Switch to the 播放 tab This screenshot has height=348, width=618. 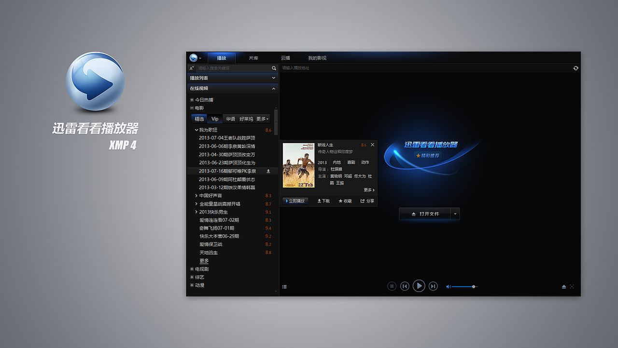tap(222, 58)
